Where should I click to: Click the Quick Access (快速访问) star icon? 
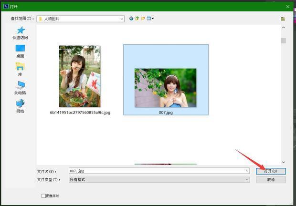pyautogui.click(x=20, y=31)
